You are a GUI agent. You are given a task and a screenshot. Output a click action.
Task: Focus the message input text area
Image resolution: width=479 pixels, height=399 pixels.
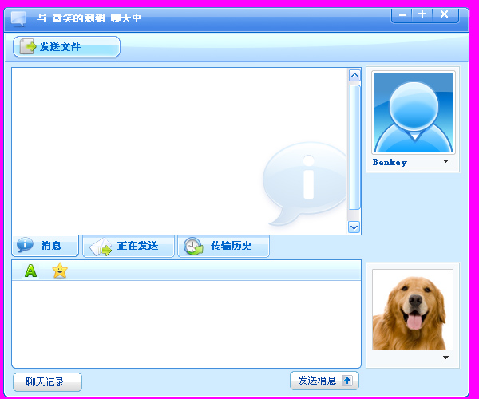click(186, 324)
